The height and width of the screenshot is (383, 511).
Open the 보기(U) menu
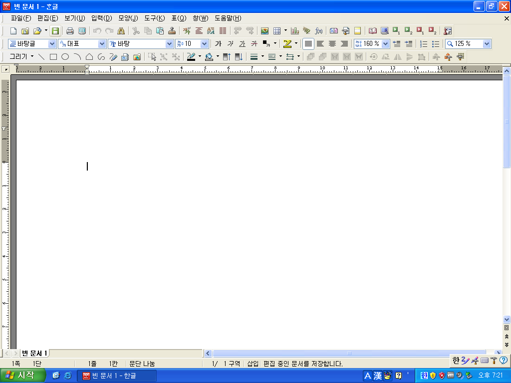75,18
